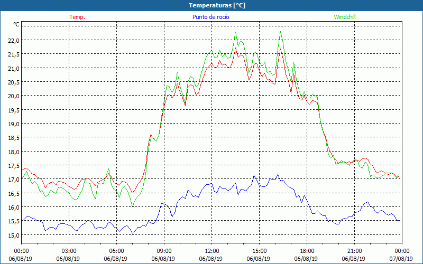Screen dimensions: 423x264
Task: Click the 03:00 time axis label
Action: (x=69, y=251)
